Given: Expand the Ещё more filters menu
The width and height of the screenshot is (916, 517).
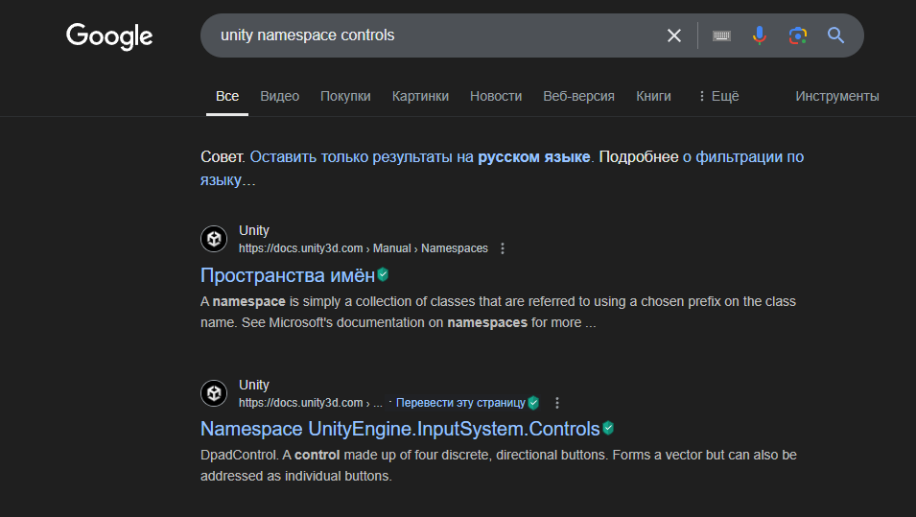Looking at the screenshot, I should [x=717, y=96].
